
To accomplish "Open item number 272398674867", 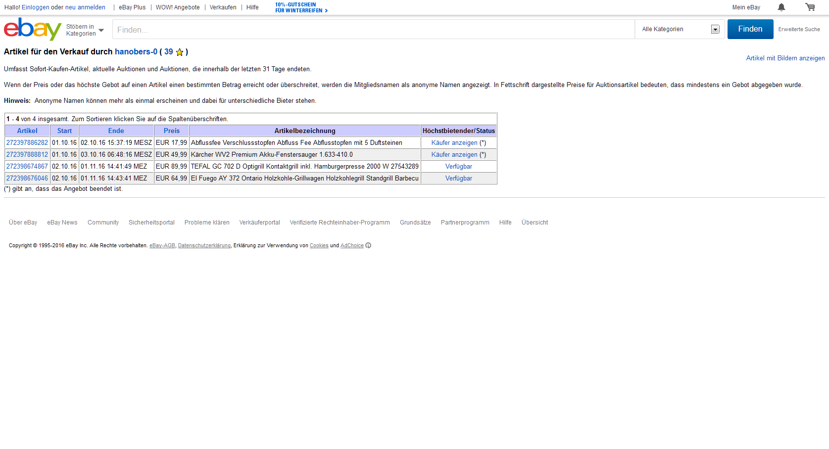I will pos(27,166).
